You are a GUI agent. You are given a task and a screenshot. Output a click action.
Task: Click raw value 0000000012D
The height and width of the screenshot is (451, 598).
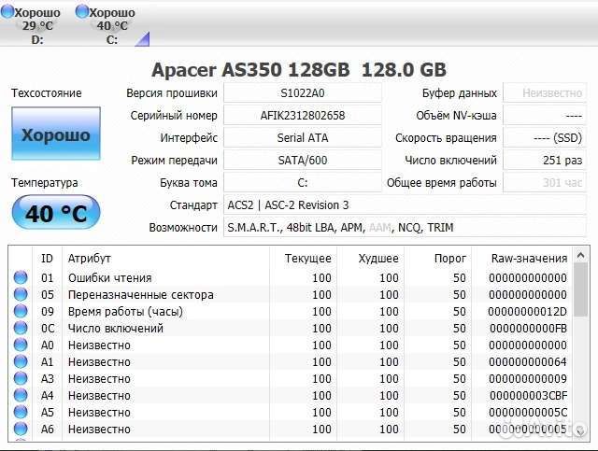[x=527, y=312]
